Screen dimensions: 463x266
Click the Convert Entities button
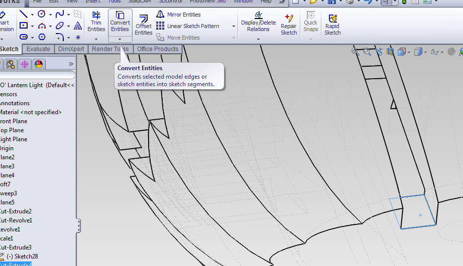pyautogui.click(x=120, y=22)
